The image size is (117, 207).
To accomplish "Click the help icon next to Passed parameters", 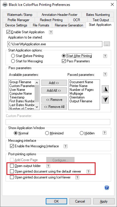I will (x=105, y=74).
